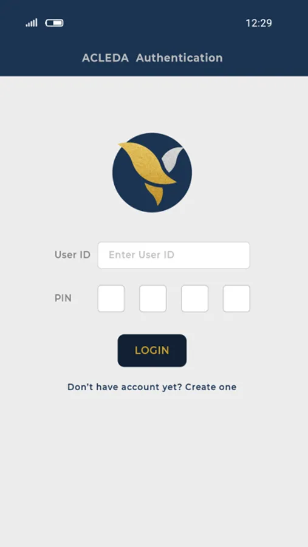Click the ACLEDA bird logo circle
Image resolution: width=308 pixels, height=547 pixels.
tap(152, 173)
